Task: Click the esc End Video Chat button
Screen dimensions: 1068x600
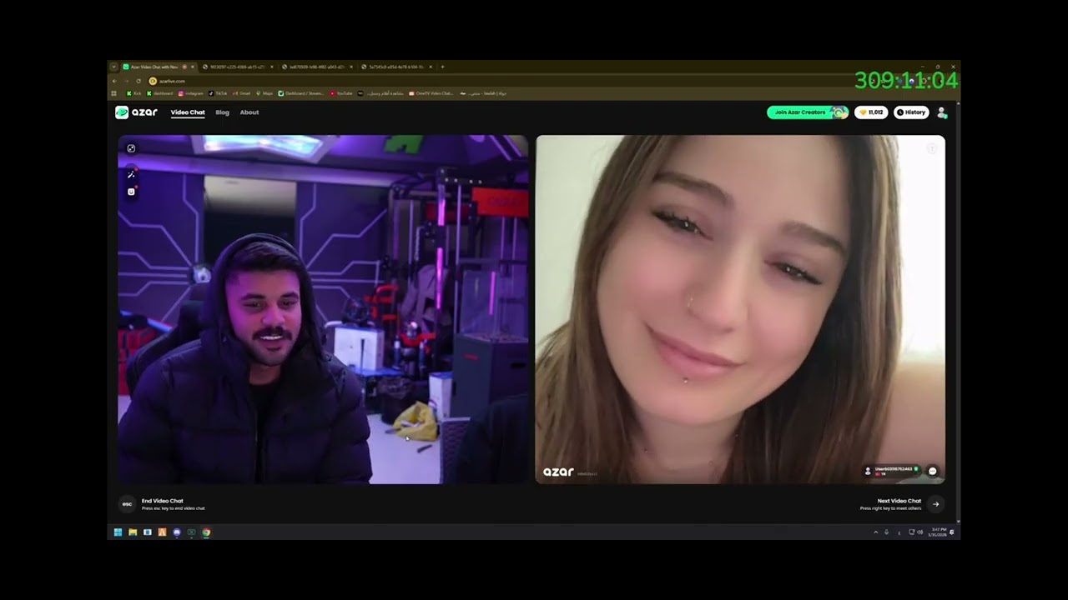Action: pos(127,504)
